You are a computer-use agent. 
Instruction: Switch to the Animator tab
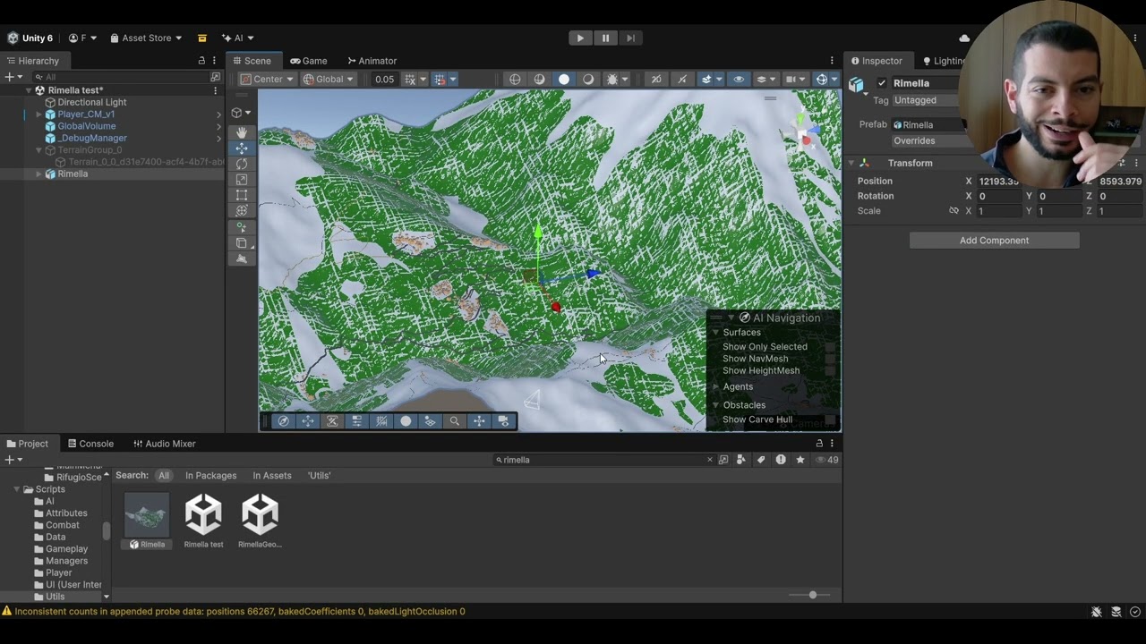372,61
